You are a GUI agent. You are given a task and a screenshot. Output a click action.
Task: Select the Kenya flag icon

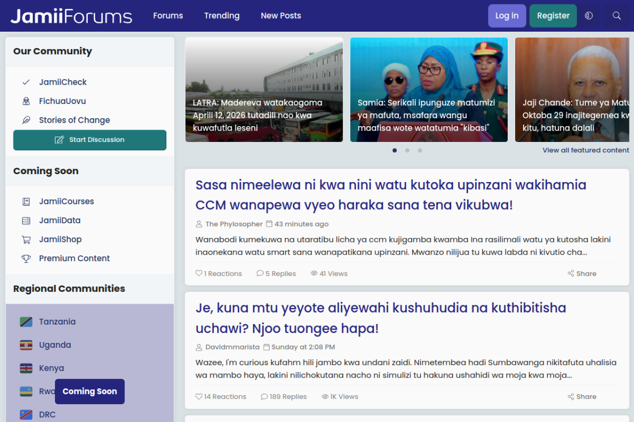[x=26, y=369]
